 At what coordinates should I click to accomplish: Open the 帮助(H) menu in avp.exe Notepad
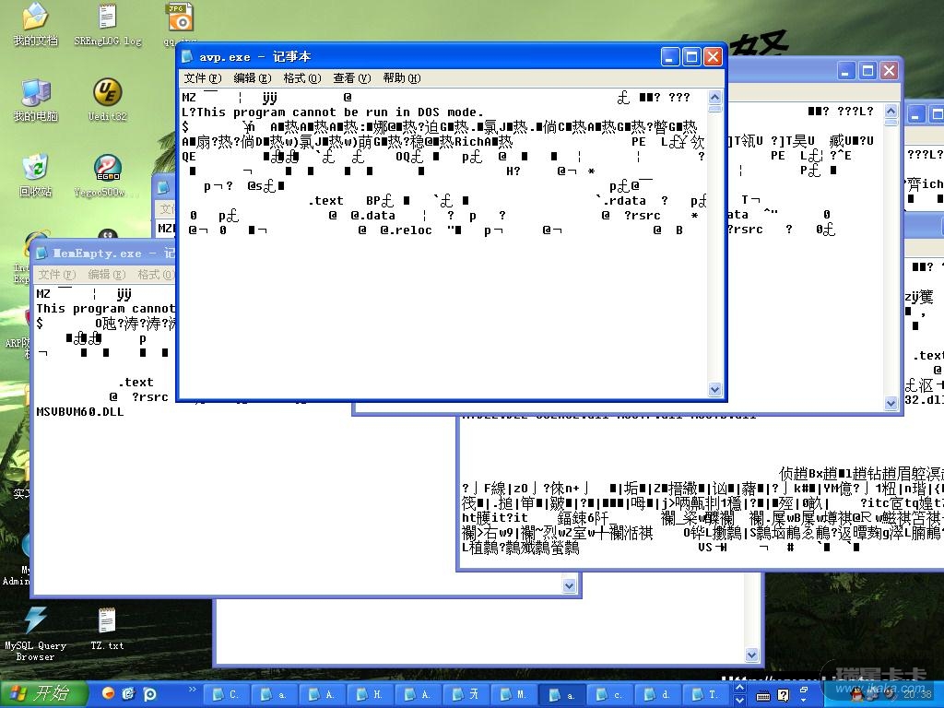(x=402, y=77)
